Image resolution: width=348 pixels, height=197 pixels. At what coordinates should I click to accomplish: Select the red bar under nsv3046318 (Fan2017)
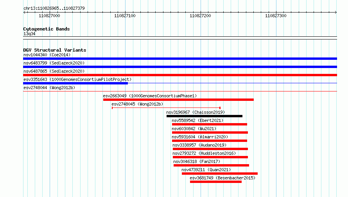(211, 165)
